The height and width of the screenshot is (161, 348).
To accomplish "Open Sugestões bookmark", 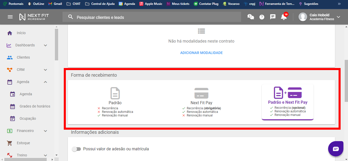I will tap(308, 4).
